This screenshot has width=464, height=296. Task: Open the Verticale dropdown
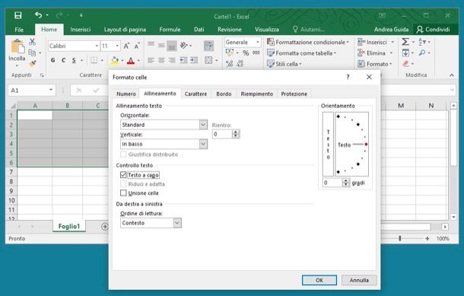coord(203,144)
